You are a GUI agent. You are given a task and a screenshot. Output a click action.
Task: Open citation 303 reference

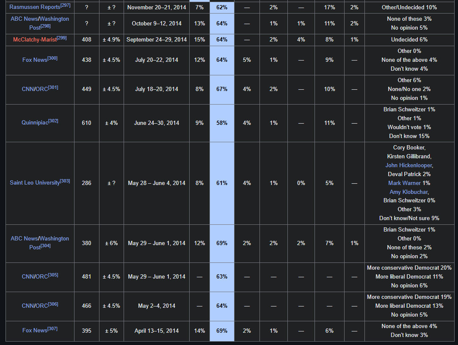(x=65, y=182)
